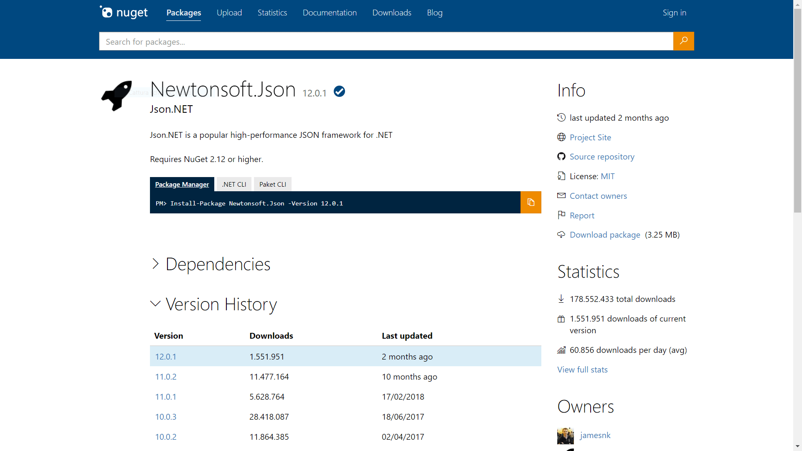
Task: Open the Documentation menu item
Action: [330, 13]
